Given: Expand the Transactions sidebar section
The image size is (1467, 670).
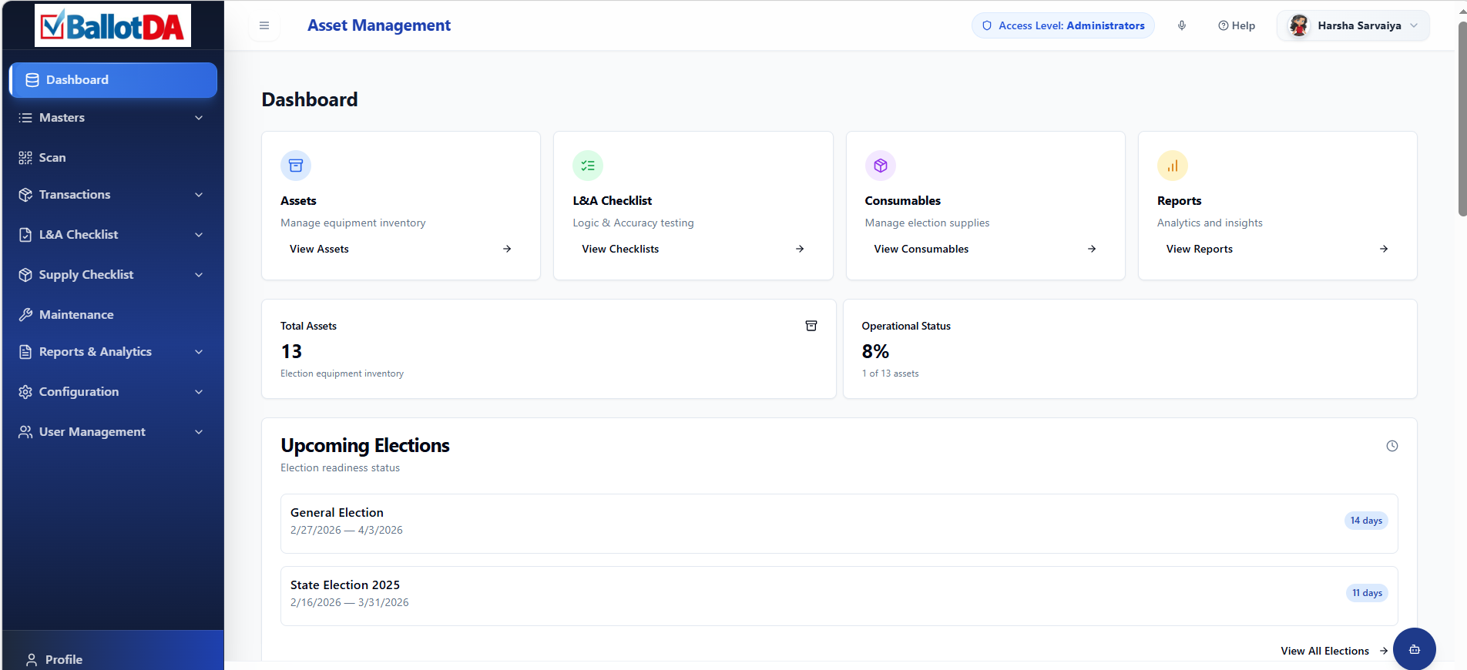Looking at the screenshot, I should [112, 195].
